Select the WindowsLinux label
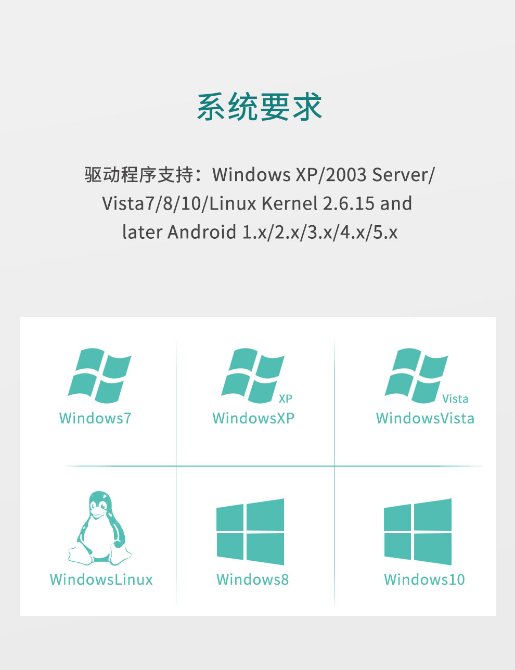 tap(101, 579)
